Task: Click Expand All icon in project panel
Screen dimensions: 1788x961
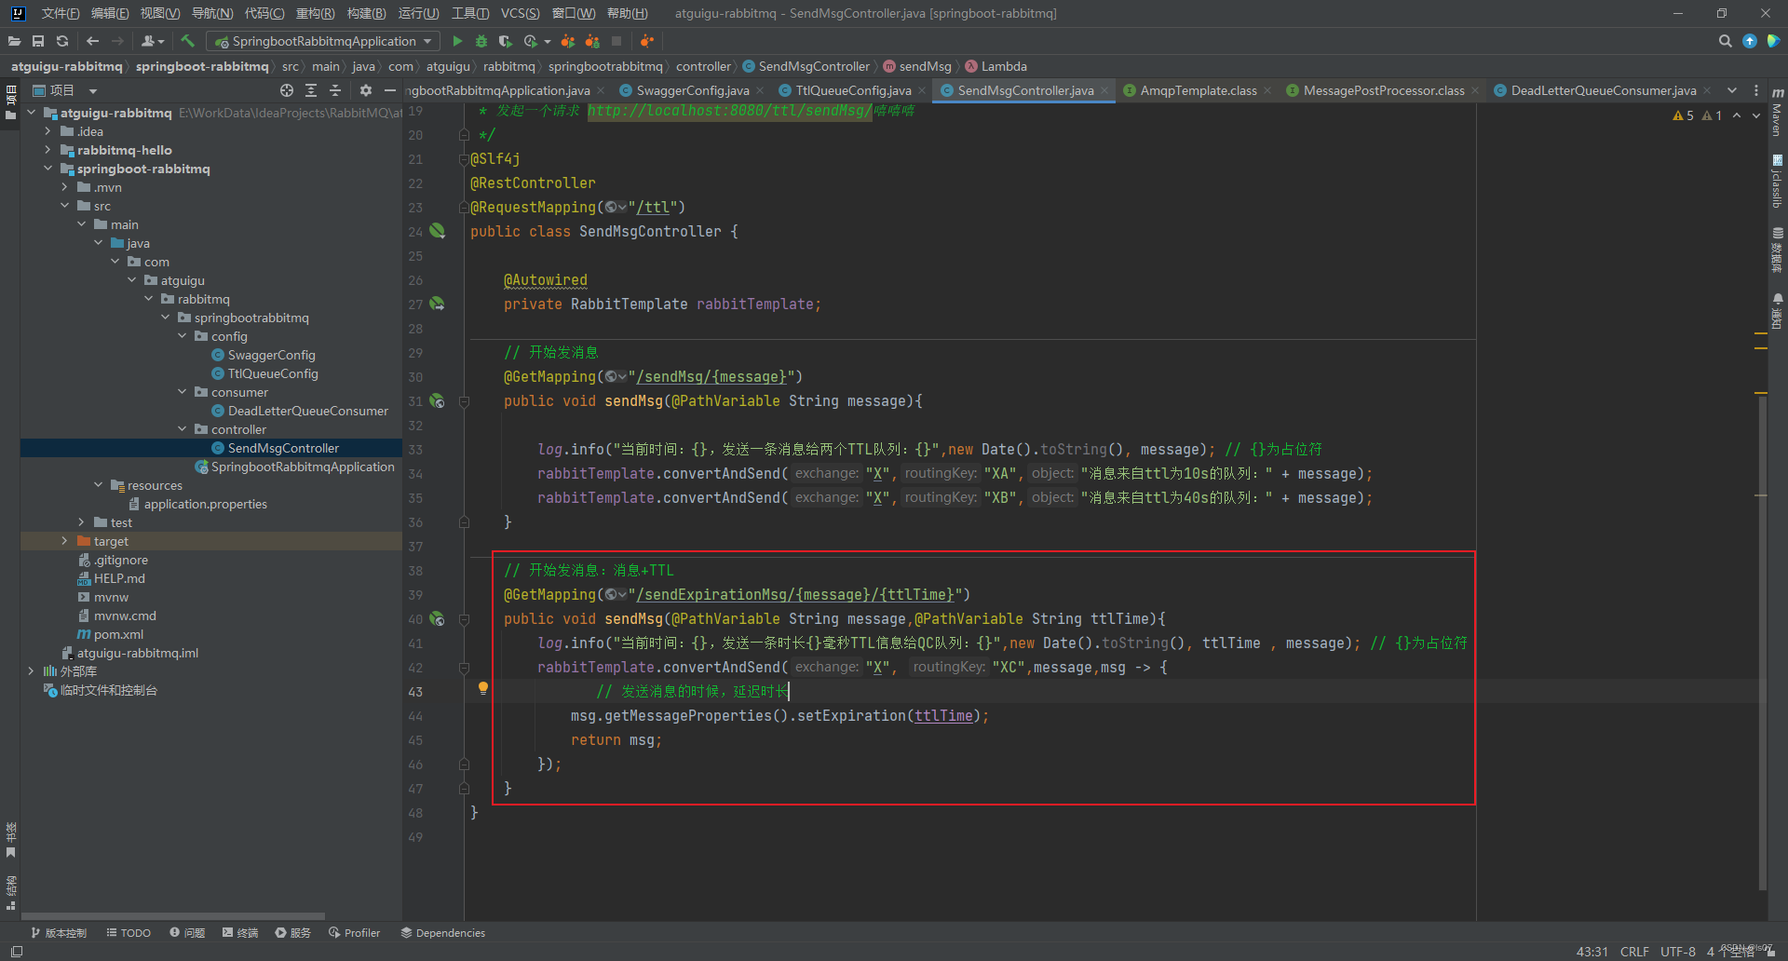Action: (311, 90)
